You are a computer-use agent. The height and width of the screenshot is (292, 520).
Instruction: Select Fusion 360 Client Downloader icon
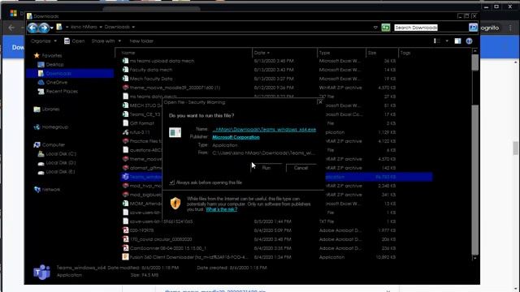coord(125,257)
